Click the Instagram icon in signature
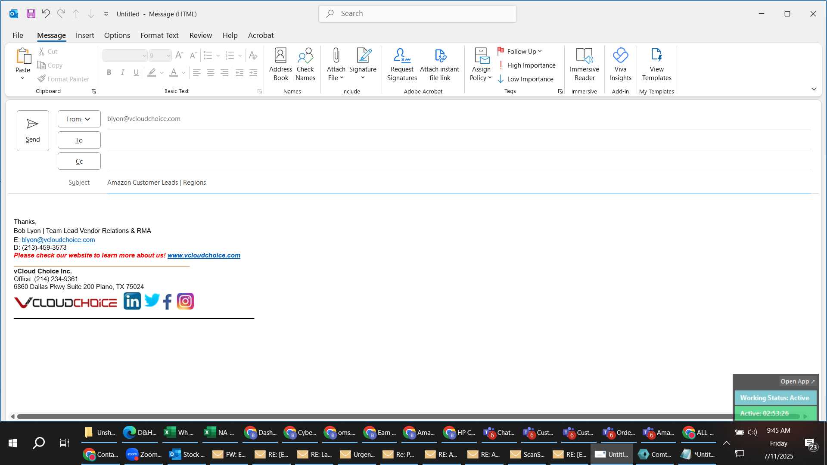The image size is (827, 465). [185, 301]
